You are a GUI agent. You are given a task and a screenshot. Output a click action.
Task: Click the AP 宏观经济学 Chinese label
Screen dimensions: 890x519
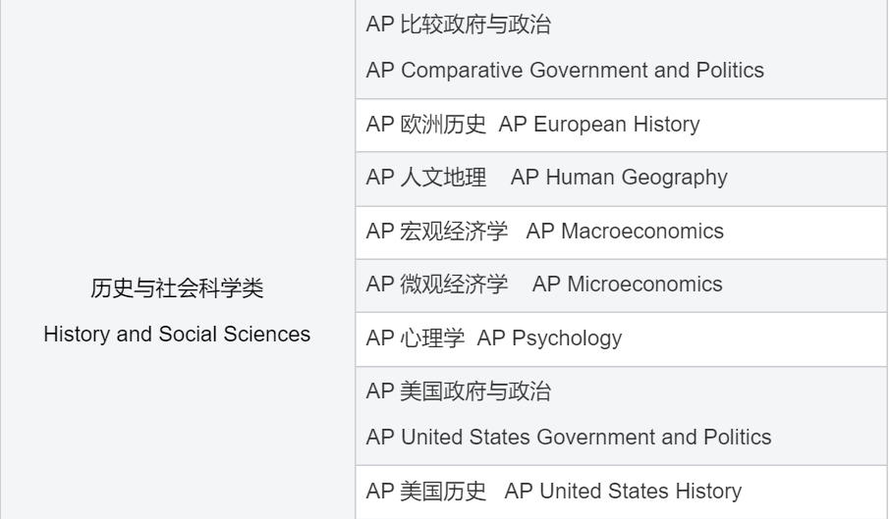tap(437, 232)
